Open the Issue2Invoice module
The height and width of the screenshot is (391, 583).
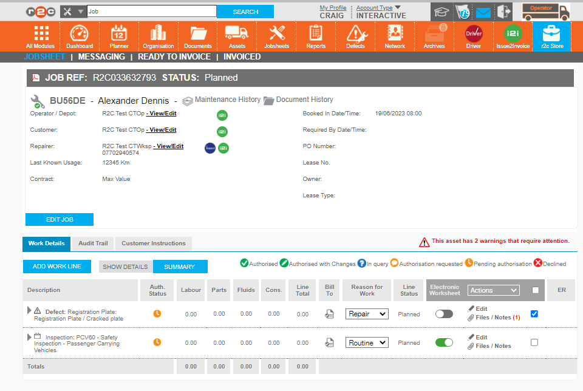click(x=513, y=36)
